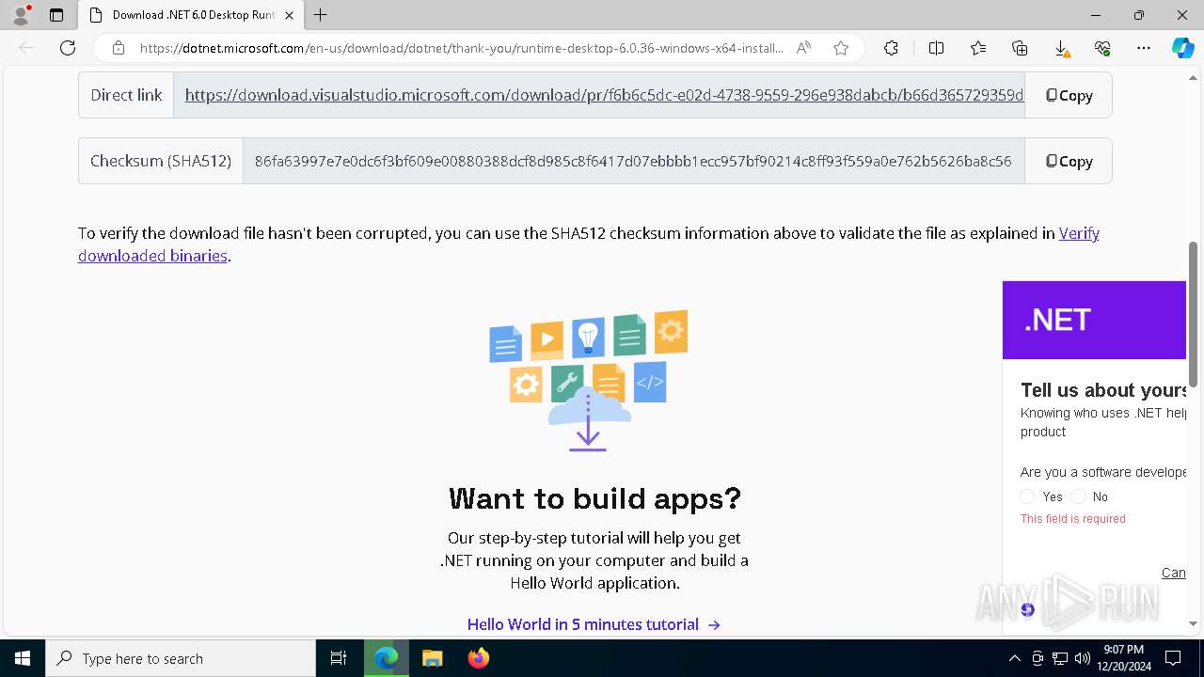Select Yes for software developer question

coord(1027,496)
